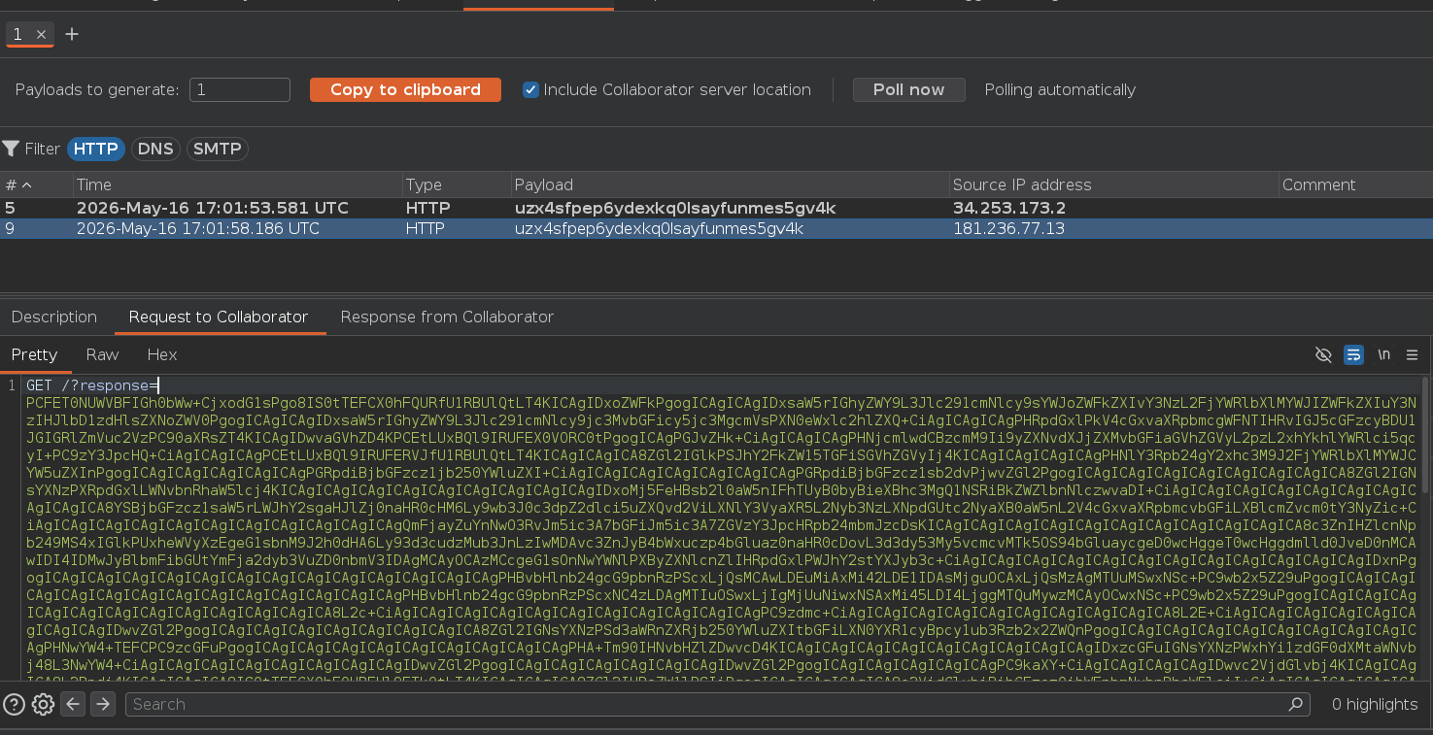Screen dimensions: 1433x735
Task: Click source IP 34.253.173.2
Action: tap(1008, 208)
